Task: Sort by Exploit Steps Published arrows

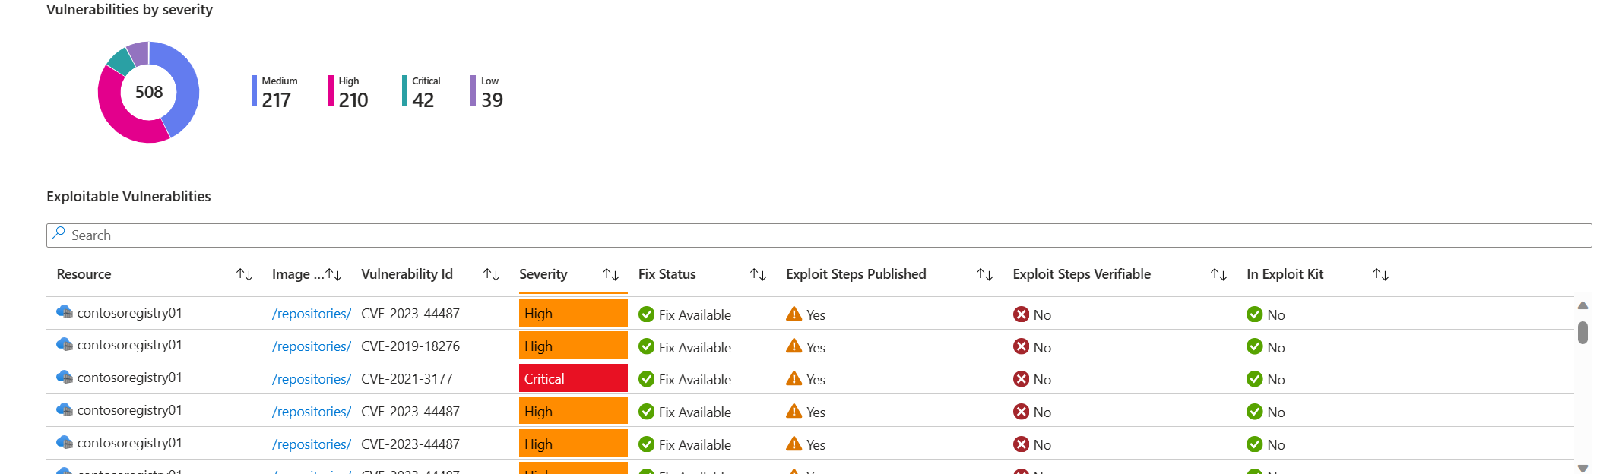Action: tap(985, 274)
